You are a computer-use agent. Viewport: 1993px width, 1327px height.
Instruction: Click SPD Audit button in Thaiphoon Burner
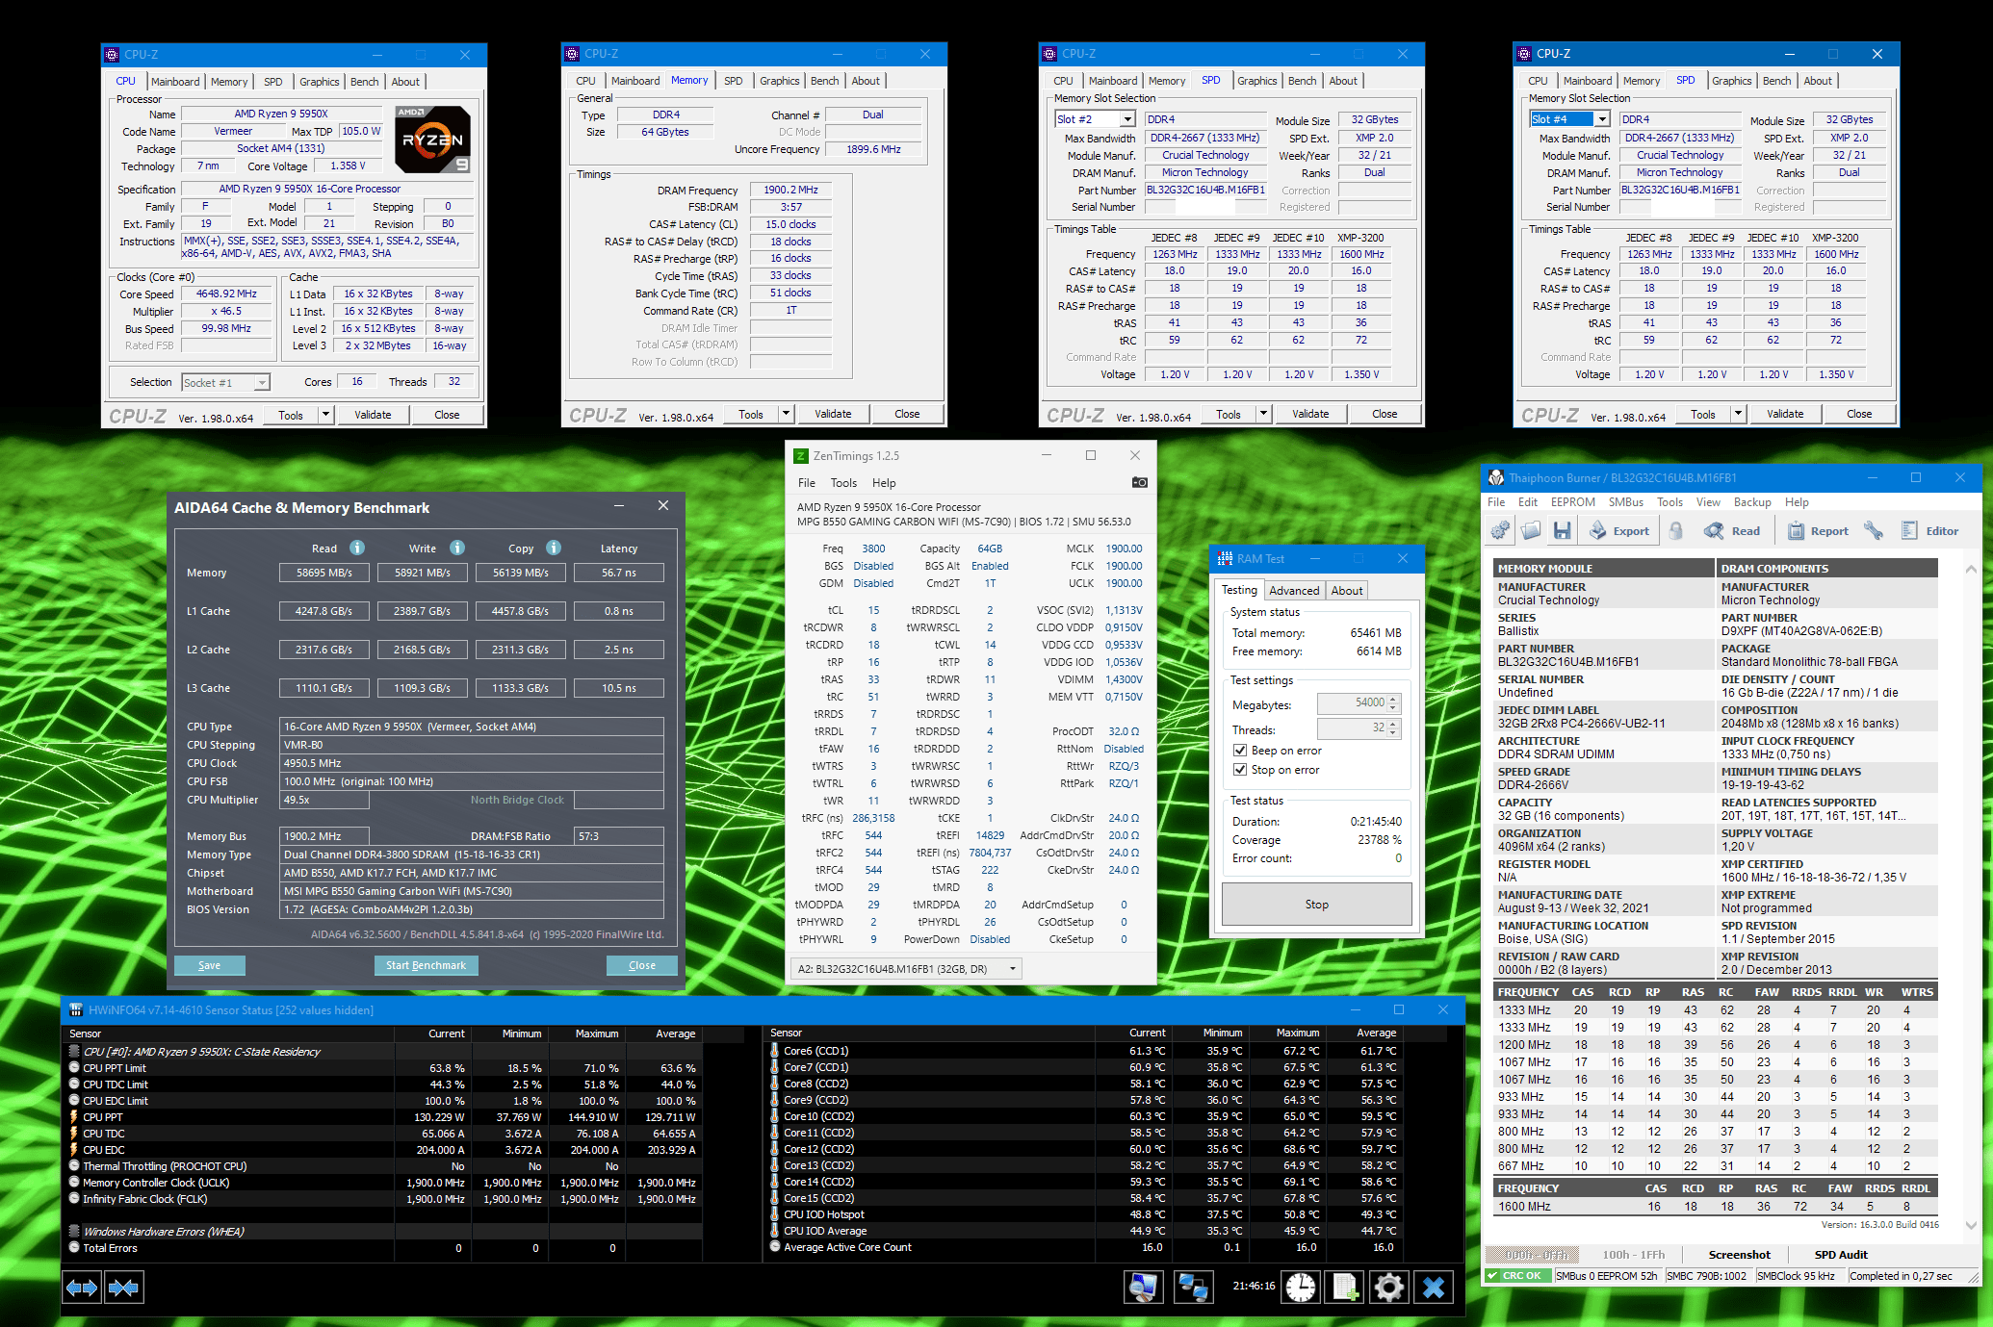[1841, 1255]
